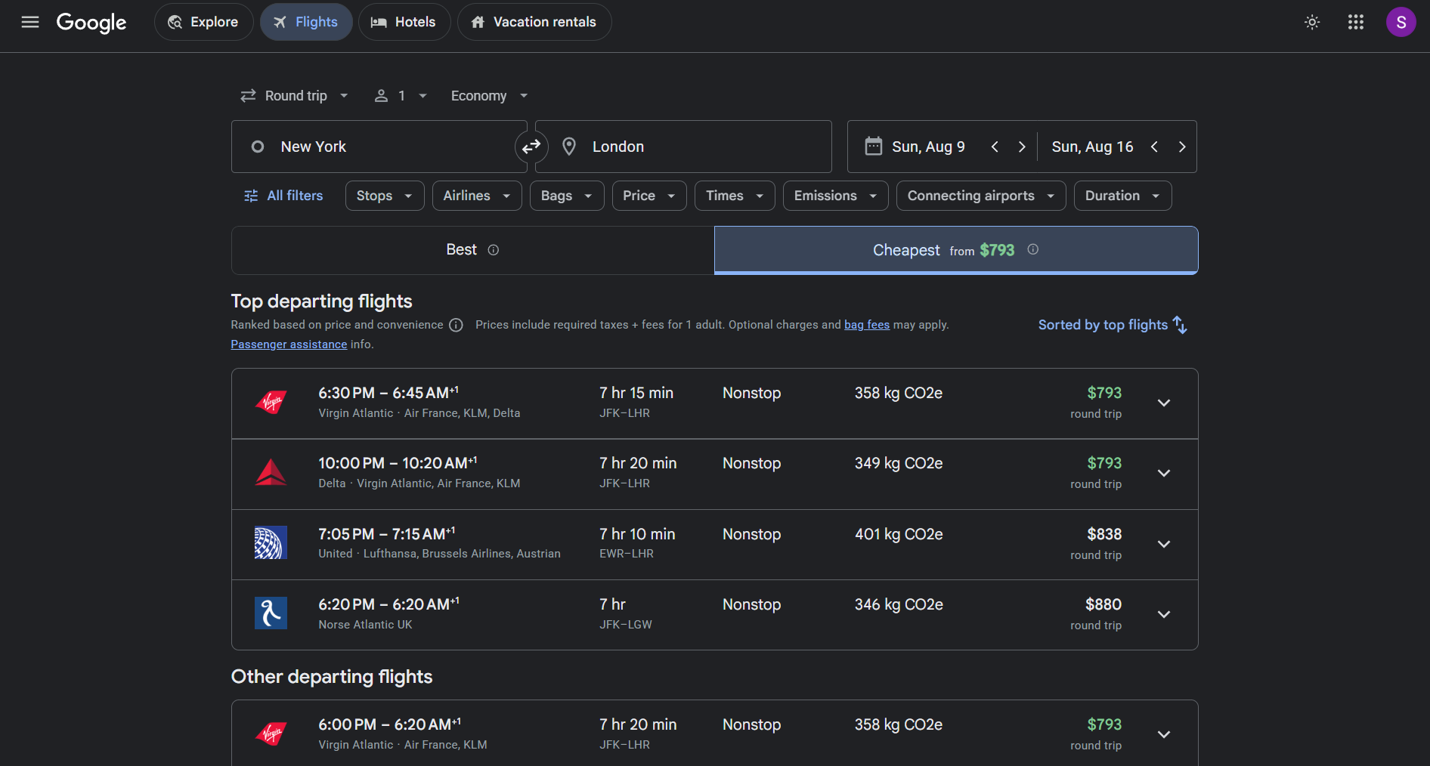Viewport: 1430px width, 766px height.
Task: Open the Google apps grid
Action: [1356, 22]
